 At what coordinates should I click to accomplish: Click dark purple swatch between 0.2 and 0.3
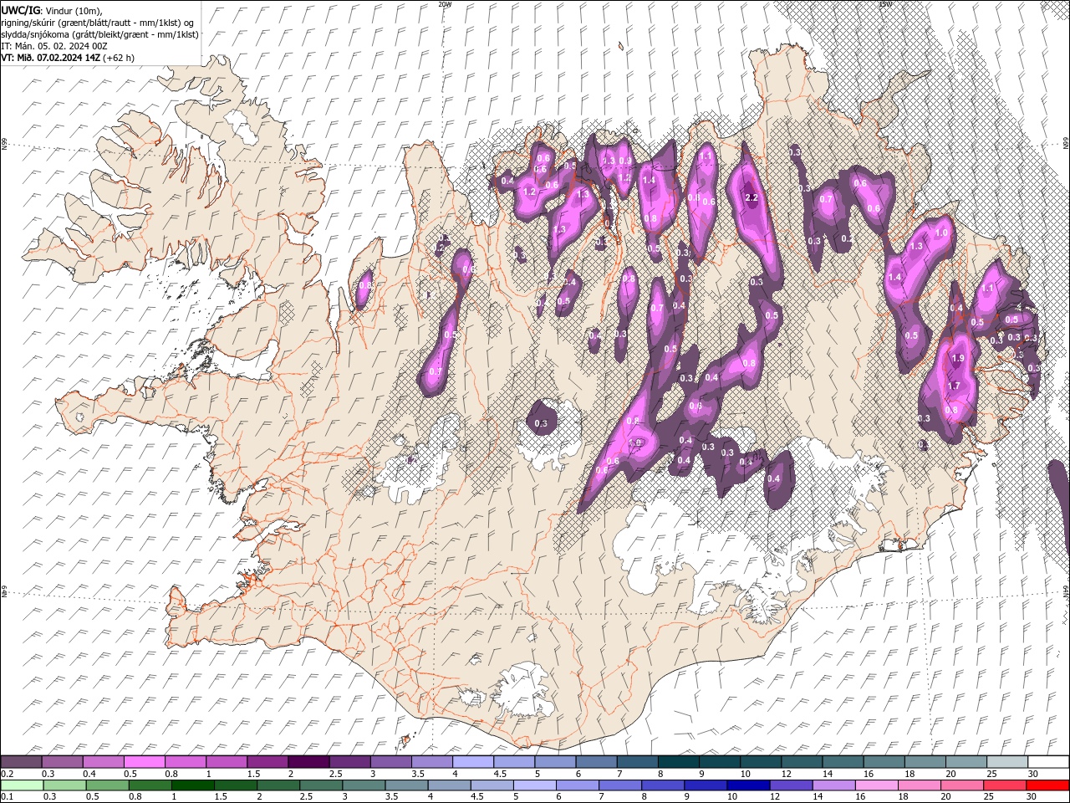click(x=21, y=761)
